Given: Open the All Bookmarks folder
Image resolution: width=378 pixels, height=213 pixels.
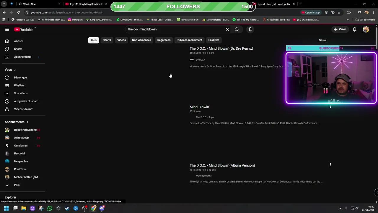Looking at the screenshot, I should point(365,20).
